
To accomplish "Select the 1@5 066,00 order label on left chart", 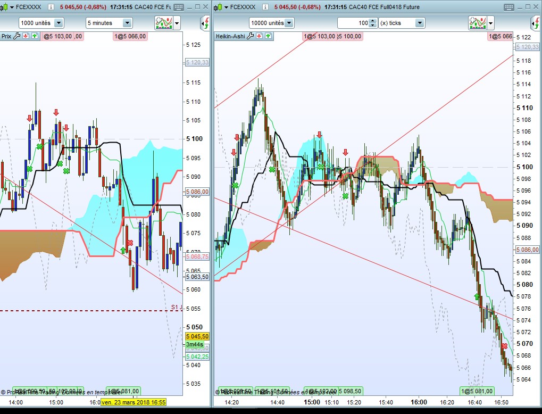I will (130, 36).
